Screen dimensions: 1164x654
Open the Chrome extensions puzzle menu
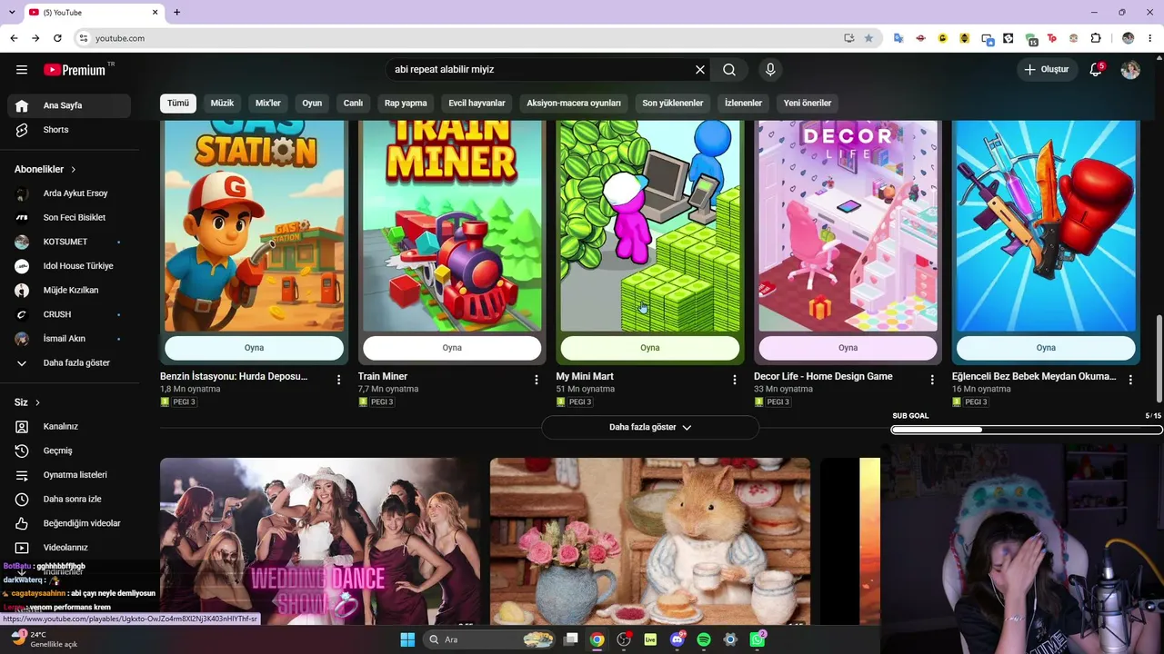click(1096, 38)
